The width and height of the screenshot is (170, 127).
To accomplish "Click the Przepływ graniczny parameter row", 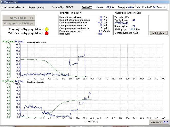I will (85, 31).
